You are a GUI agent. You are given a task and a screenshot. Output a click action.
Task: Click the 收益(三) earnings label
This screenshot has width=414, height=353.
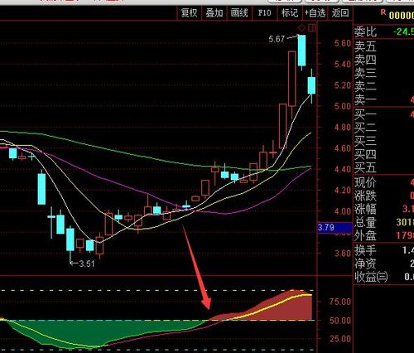[x=371, y=277]
